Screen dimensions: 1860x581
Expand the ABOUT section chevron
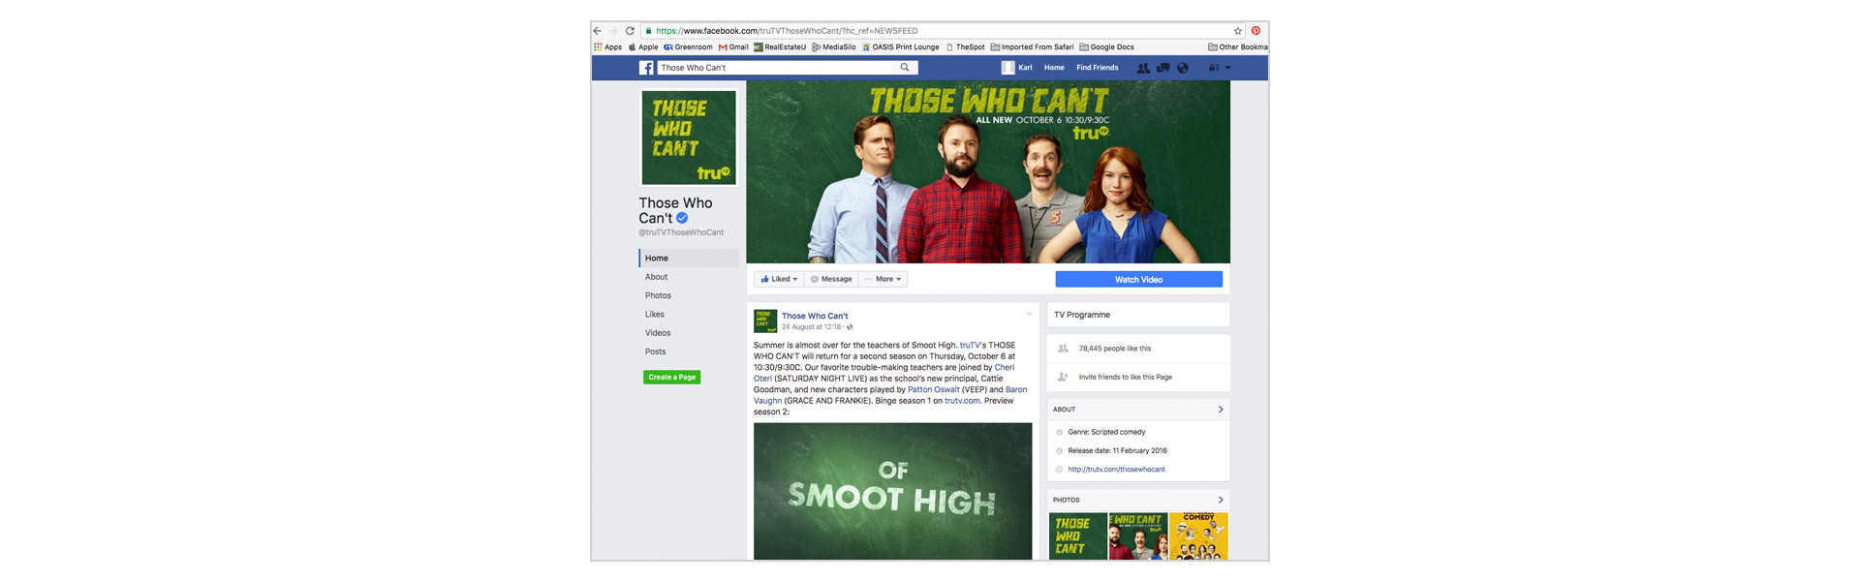coord(1221,410)
